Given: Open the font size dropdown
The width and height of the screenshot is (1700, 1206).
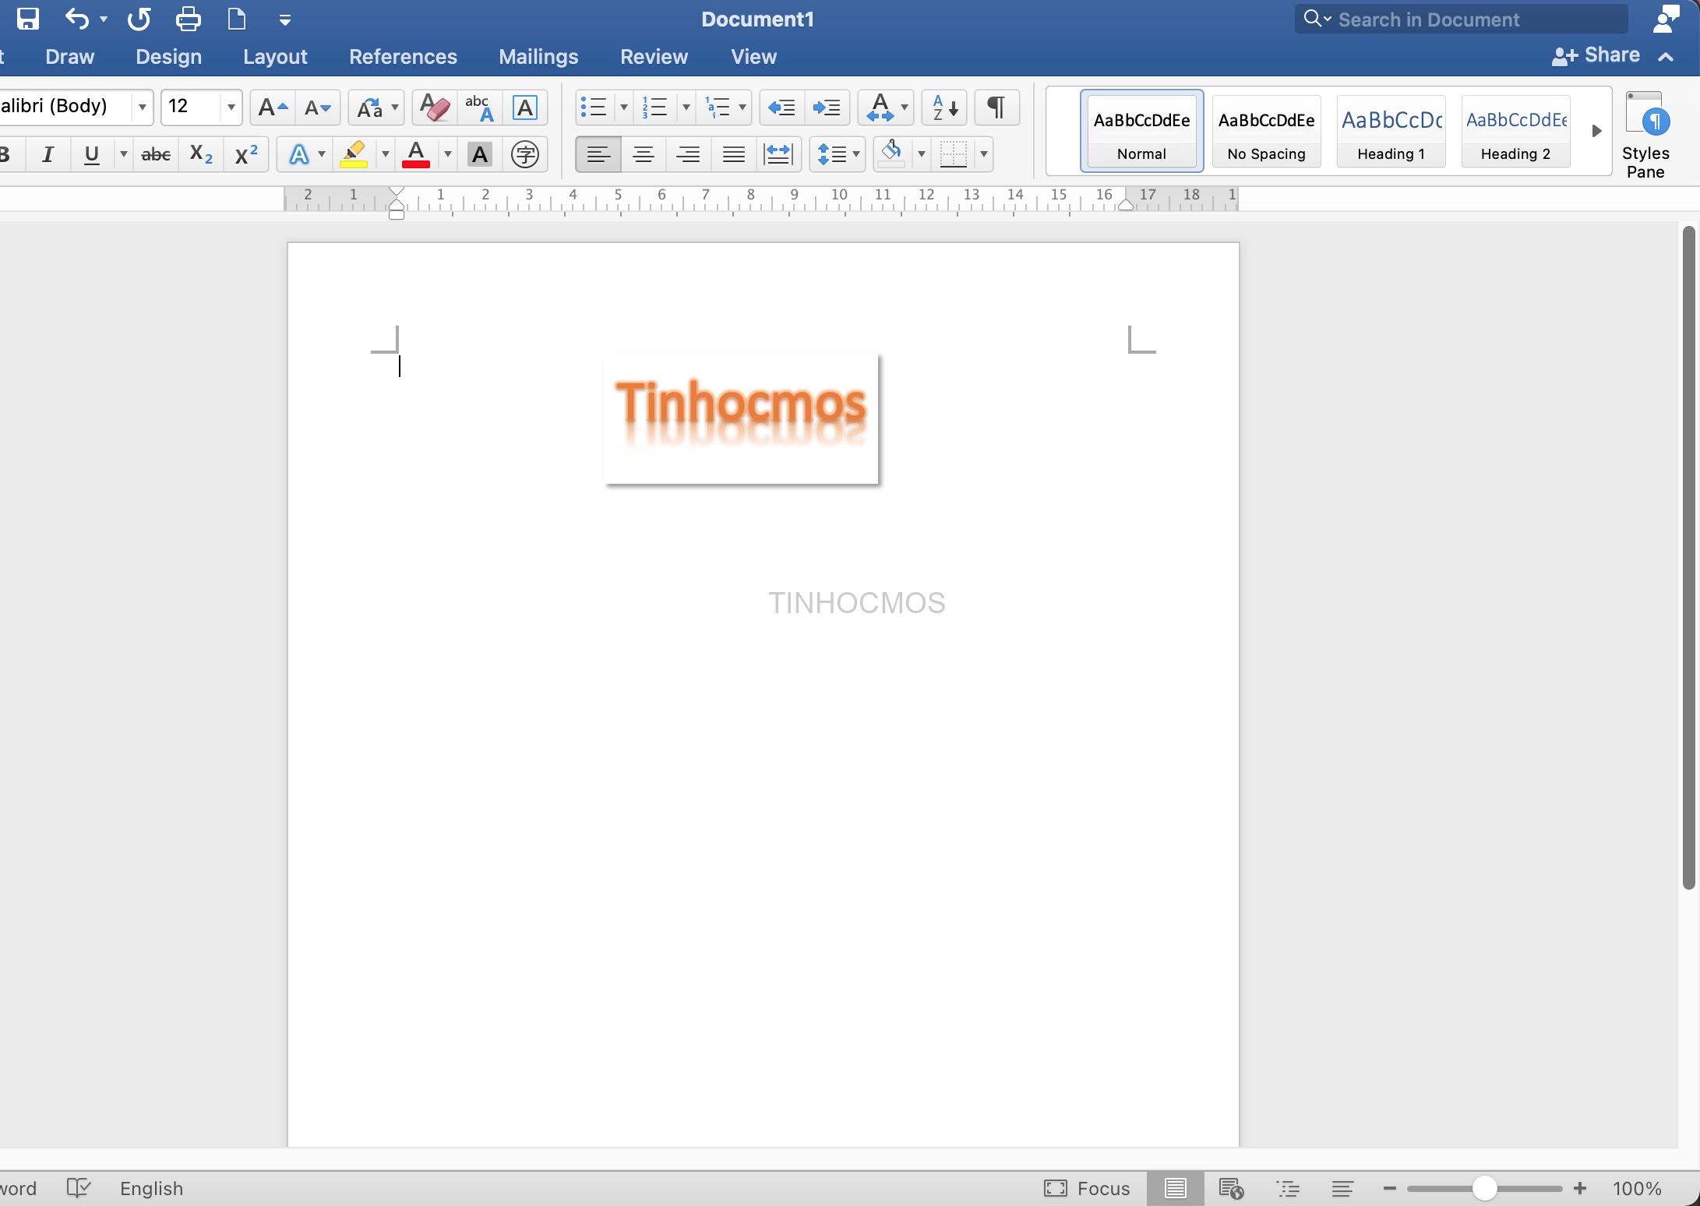Looking at the screenshot, I should click(231, 108).
